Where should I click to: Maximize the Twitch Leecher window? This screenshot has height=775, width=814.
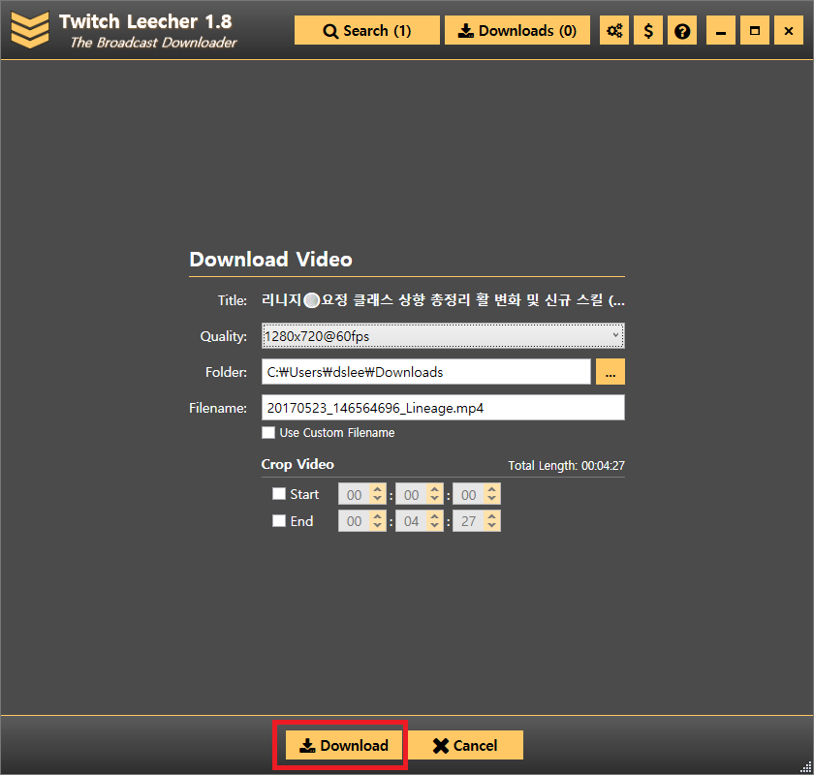click(754, 31)
